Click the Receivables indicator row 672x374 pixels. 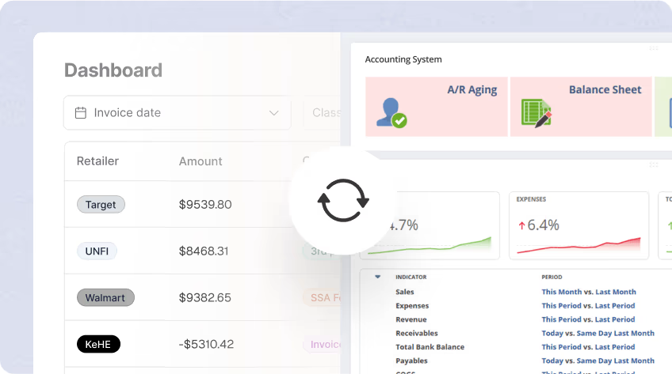point(417,333)
